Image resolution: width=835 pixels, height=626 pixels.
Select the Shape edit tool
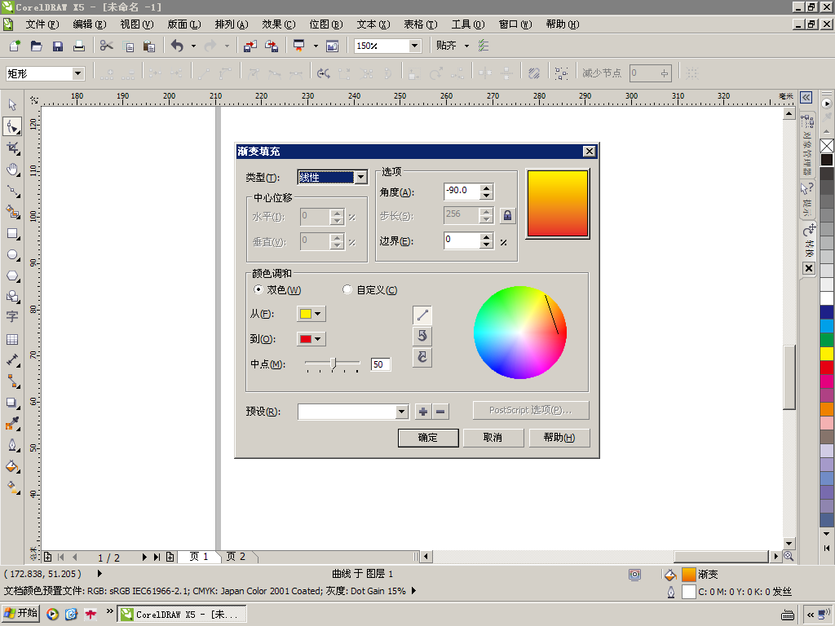point(12,126)
